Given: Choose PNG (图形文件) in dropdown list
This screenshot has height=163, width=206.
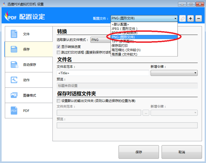Looking at the screenshot, I should tap(144, 37).
